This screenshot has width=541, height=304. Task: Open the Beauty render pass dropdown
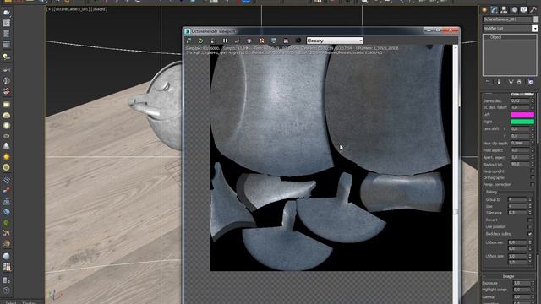[x=335, y=41]
